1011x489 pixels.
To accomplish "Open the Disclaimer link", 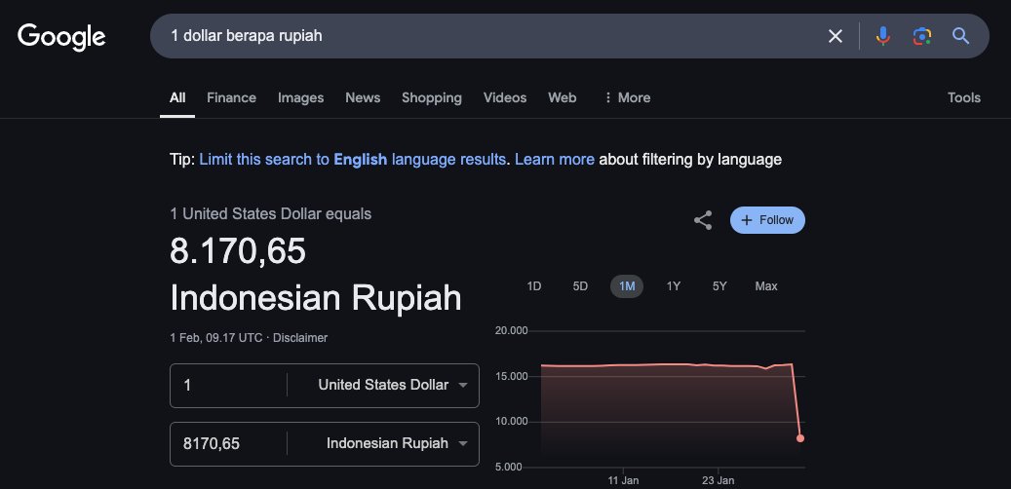I will tap(300, 338).
